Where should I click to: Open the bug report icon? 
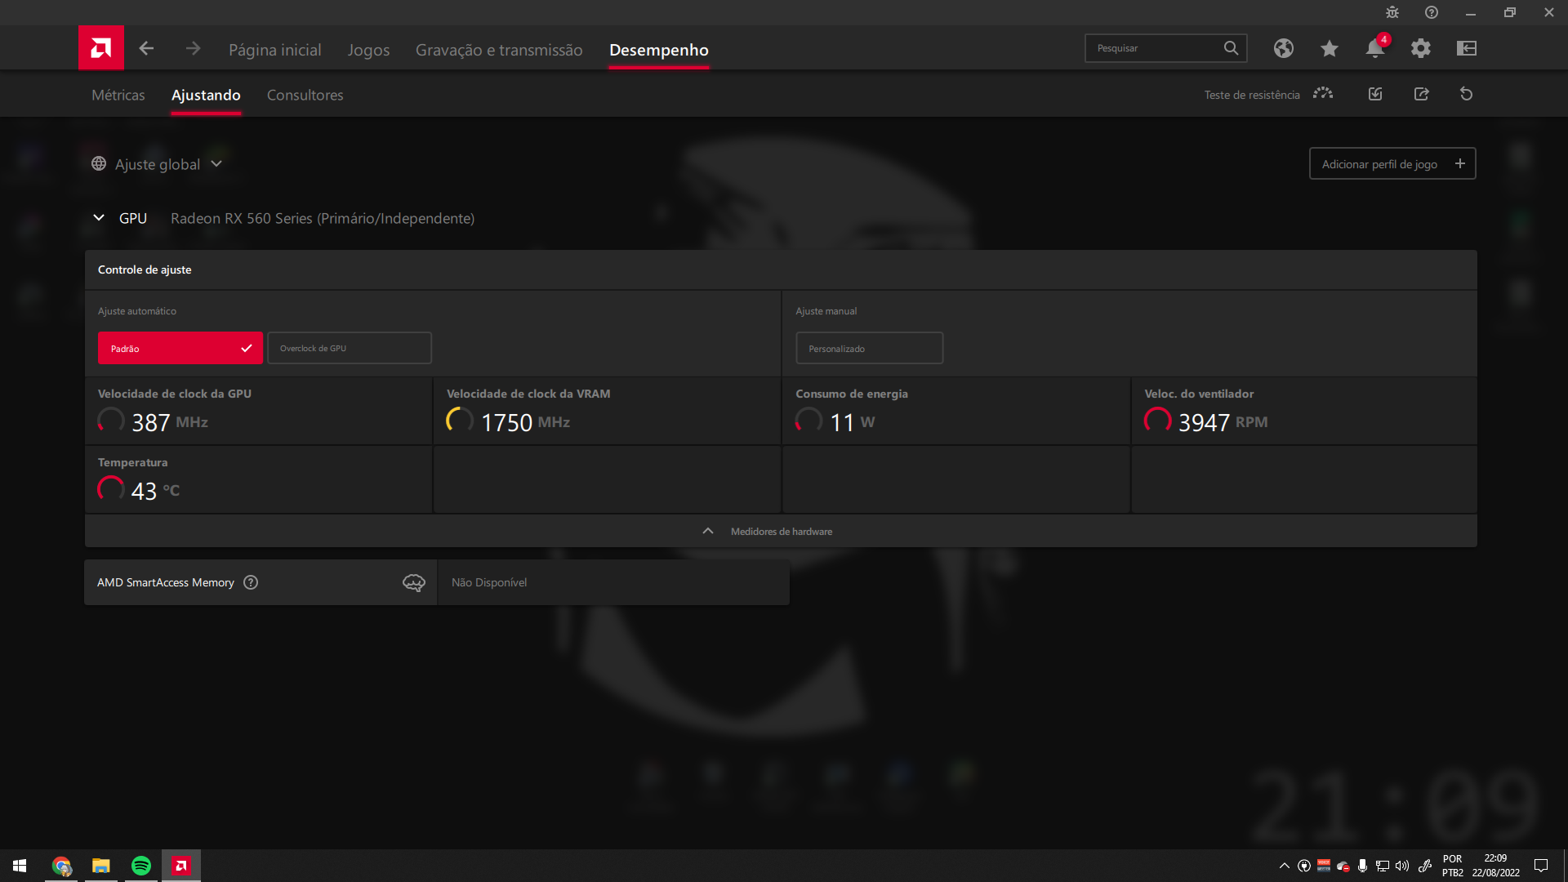[1392, 12]
